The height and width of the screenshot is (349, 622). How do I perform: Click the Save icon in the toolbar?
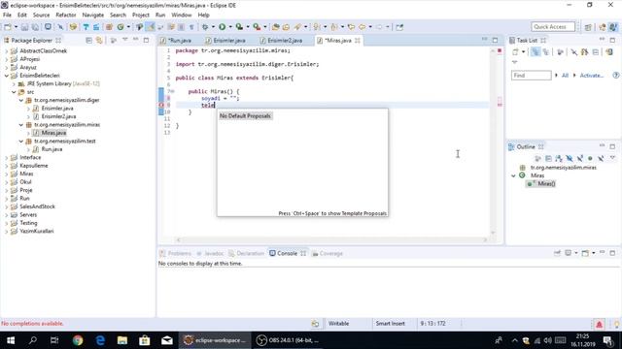24,27
